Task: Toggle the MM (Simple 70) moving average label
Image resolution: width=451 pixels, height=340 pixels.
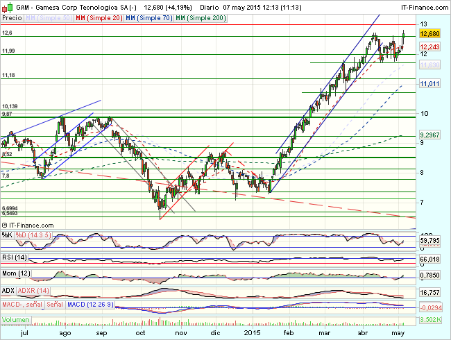Action: tap(149, 18)
